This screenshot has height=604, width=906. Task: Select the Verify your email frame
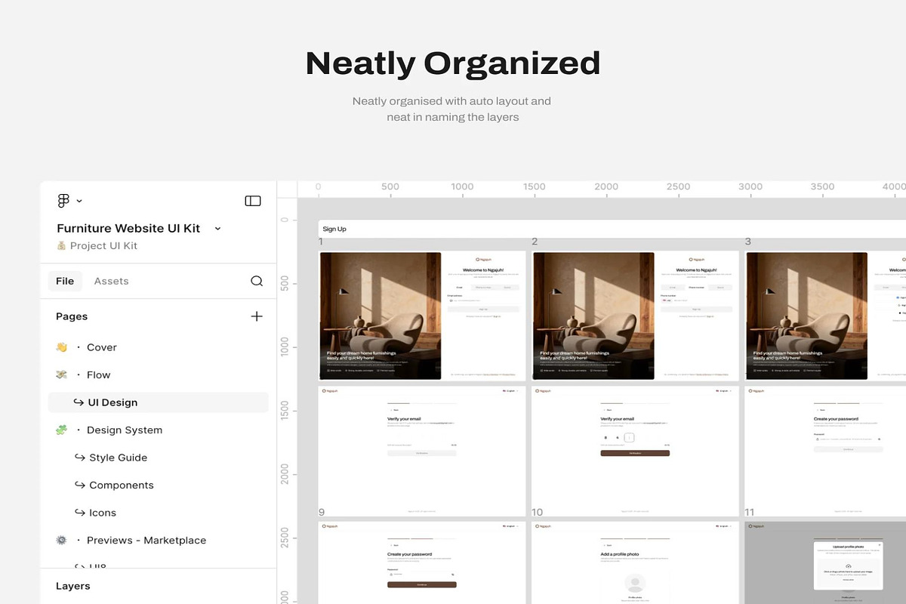(x=421, y=449)
